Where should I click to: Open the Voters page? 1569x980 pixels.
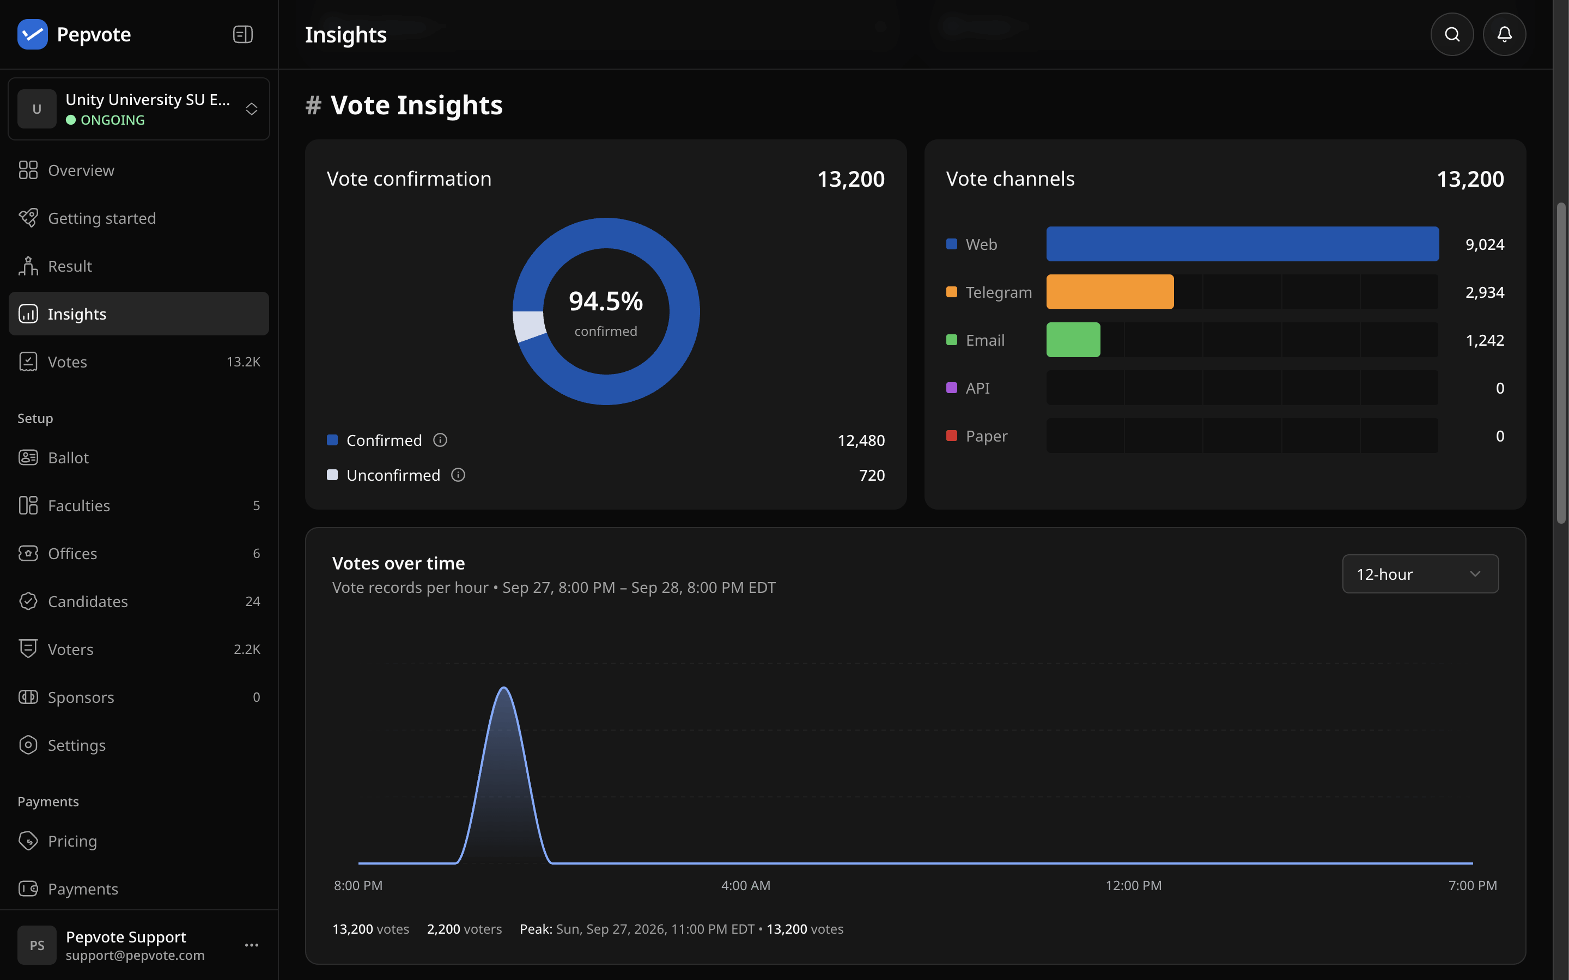click(x=139, y=650)
